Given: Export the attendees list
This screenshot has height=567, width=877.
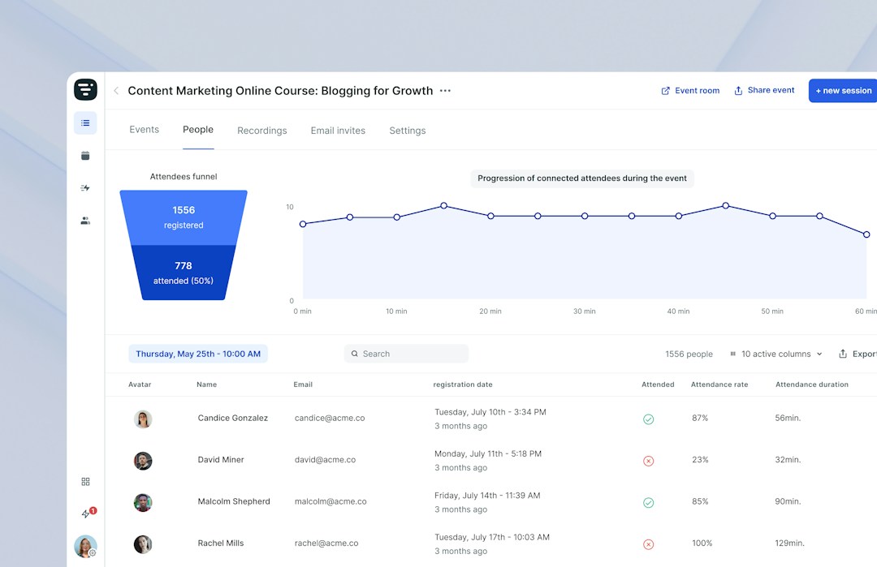Looking at the screenshot, I should click(x=858, y=354).
